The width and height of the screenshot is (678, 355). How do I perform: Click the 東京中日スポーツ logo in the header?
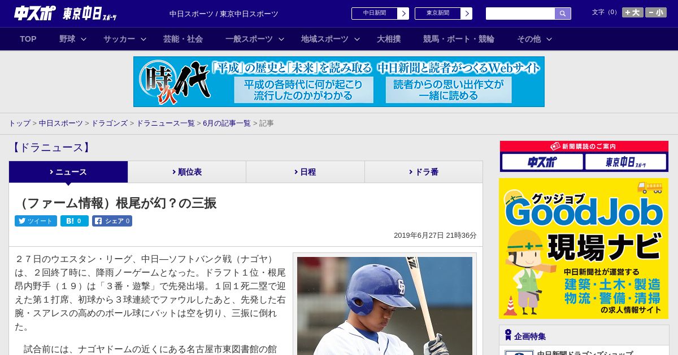point(90,14)
